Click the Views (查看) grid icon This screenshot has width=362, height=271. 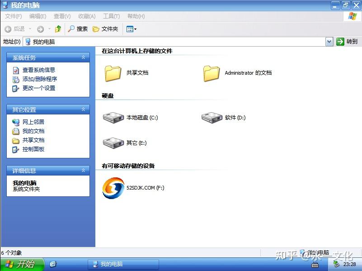tap(130, 29)
